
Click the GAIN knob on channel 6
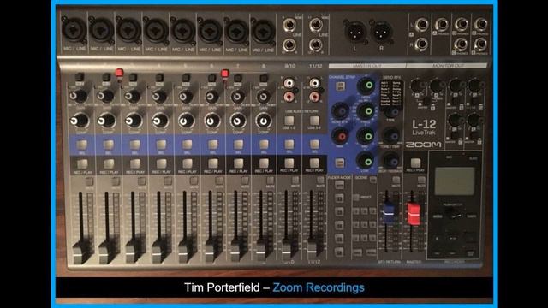(211, 97)
